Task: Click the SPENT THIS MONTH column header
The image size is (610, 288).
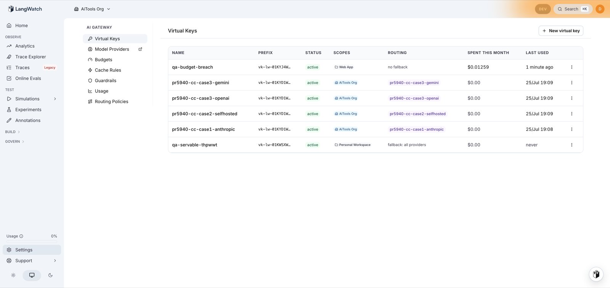Action: tap(488, 53)
